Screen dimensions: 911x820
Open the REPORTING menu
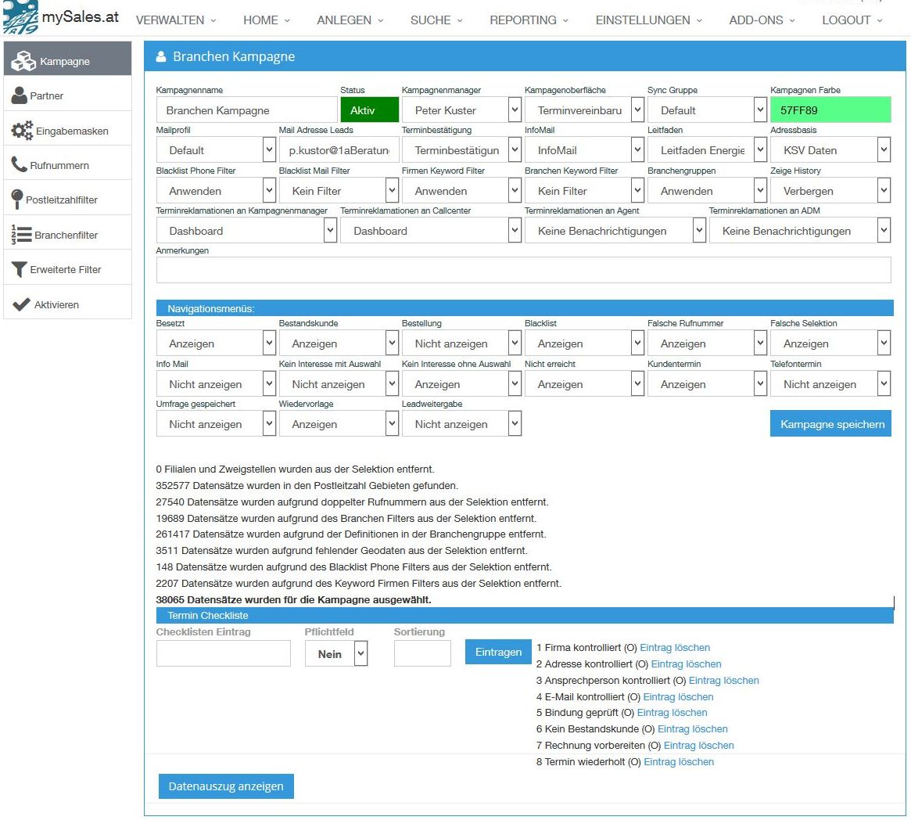529,20
